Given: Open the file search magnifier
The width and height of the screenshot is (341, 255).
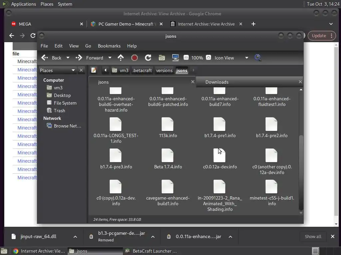Looking at the screenshot, I should 258,58.
